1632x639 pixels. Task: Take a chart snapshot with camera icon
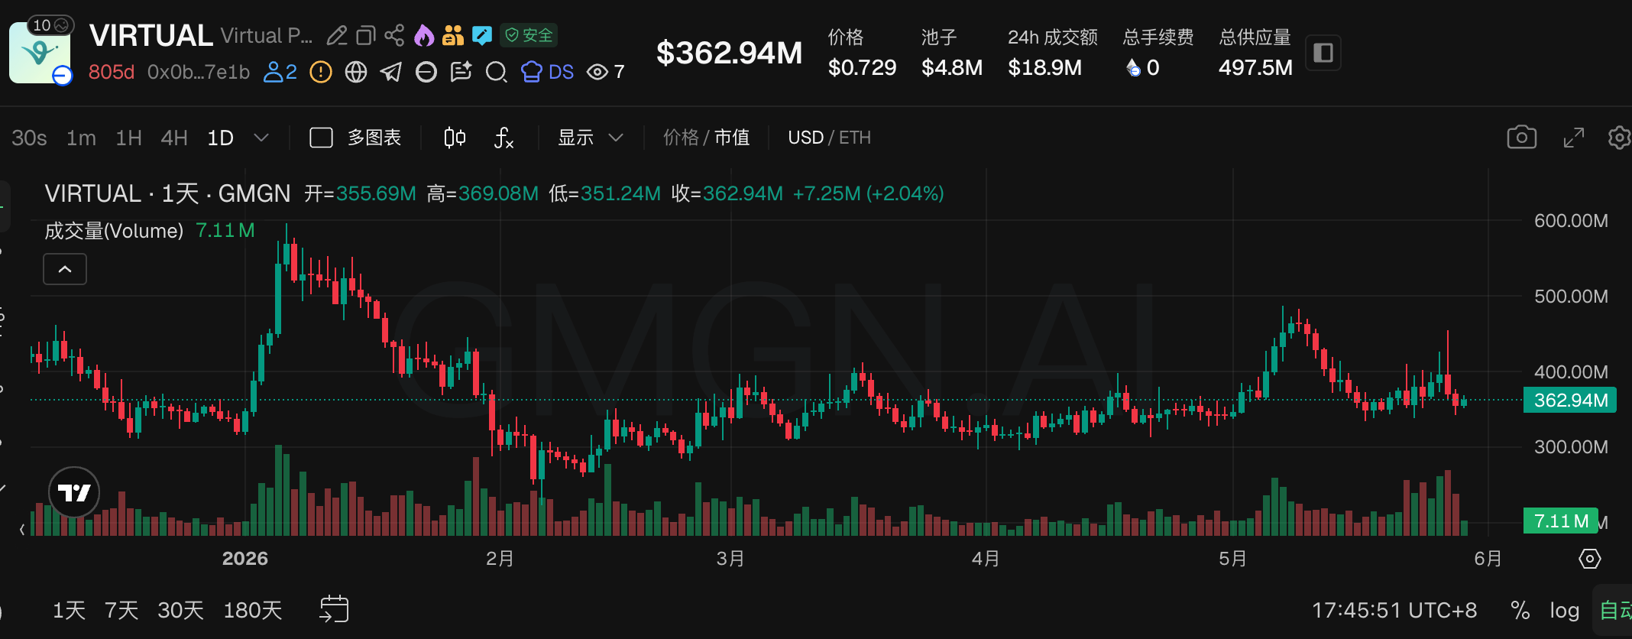coord(1521,138)
